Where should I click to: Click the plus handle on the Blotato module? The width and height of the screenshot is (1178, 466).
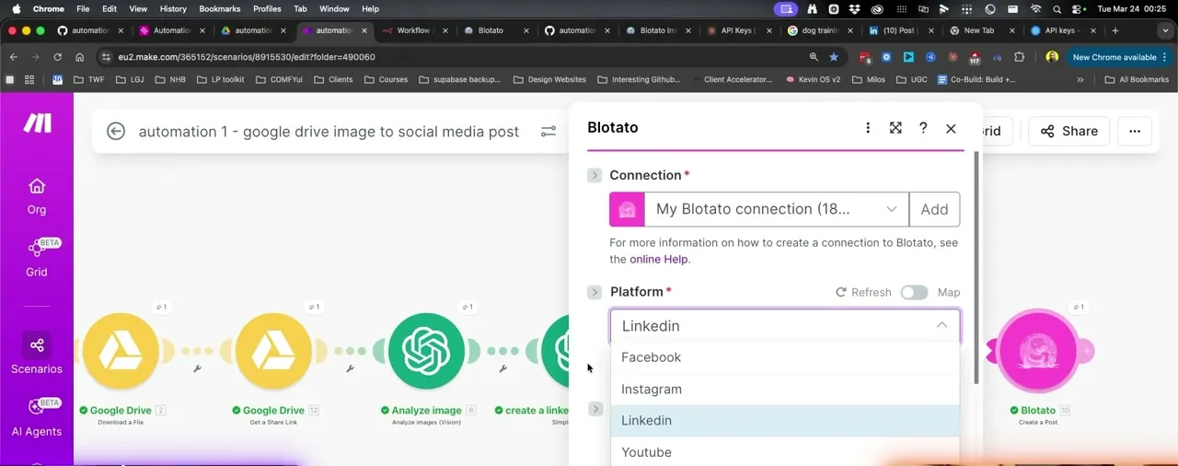1087,351
